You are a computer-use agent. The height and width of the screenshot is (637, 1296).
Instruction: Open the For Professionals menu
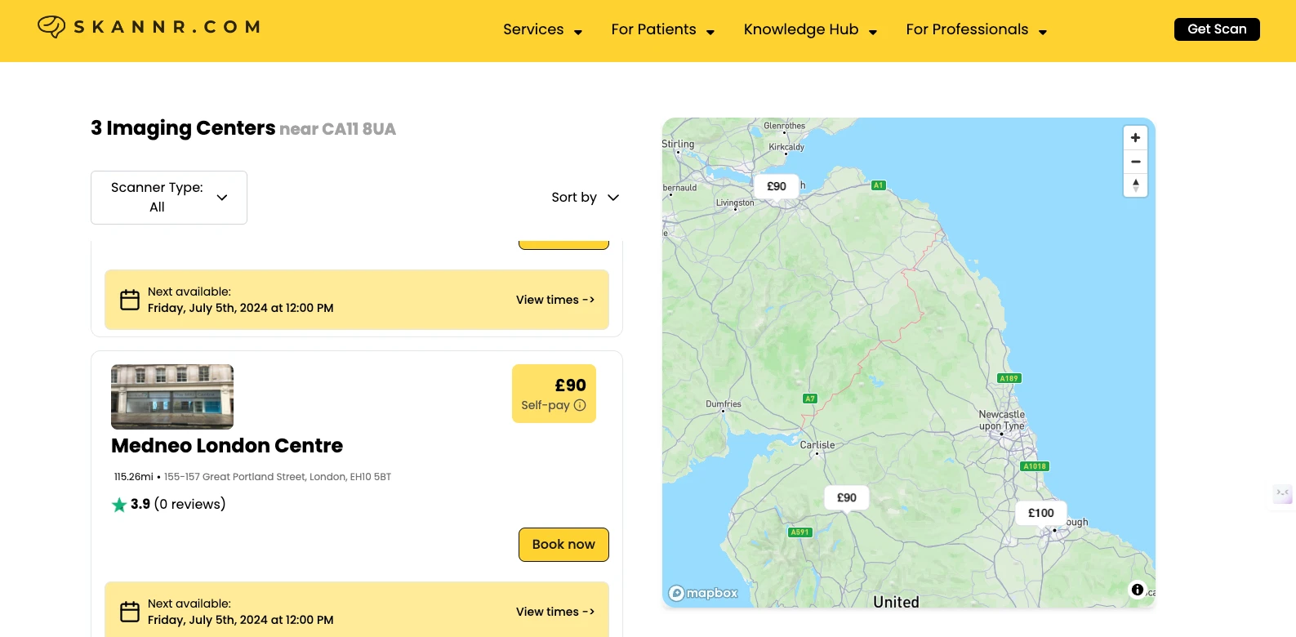point(977,29)
